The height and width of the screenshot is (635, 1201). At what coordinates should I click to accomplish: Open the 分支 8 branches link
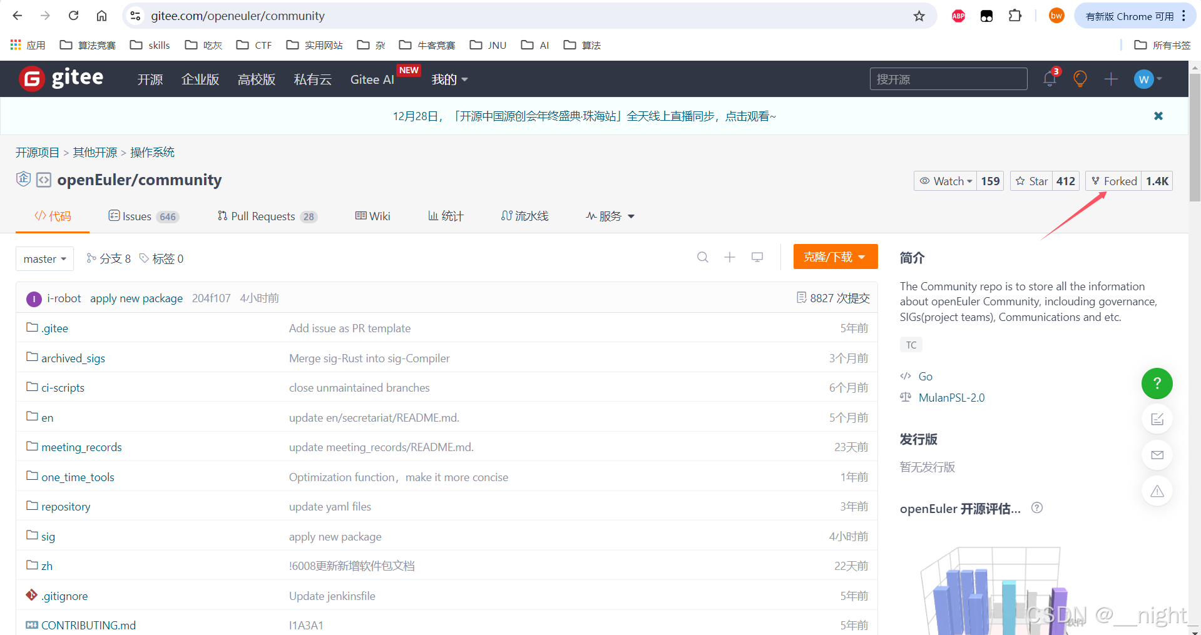[108, 258]
